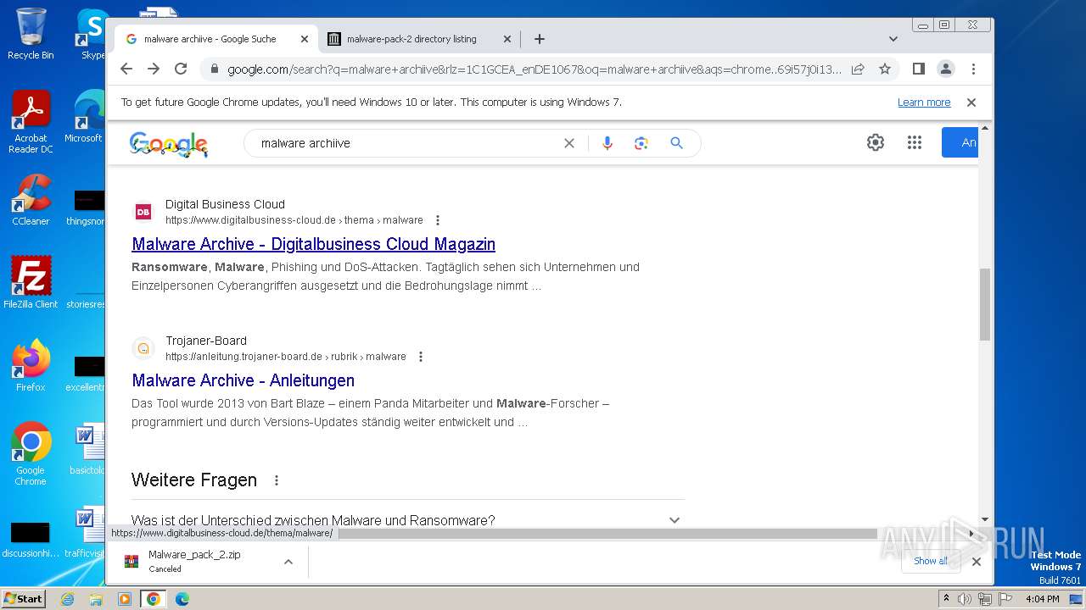This screenshot has width=1086, height=610.
Task: Open a new tab
Action: tap(539, 39)
